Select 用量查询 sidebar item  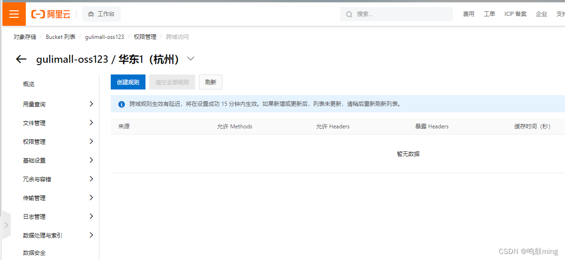[34, 104]
